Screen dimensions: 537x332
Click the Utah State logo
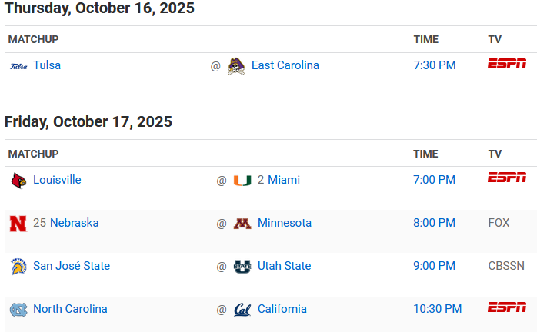(242, 267)
